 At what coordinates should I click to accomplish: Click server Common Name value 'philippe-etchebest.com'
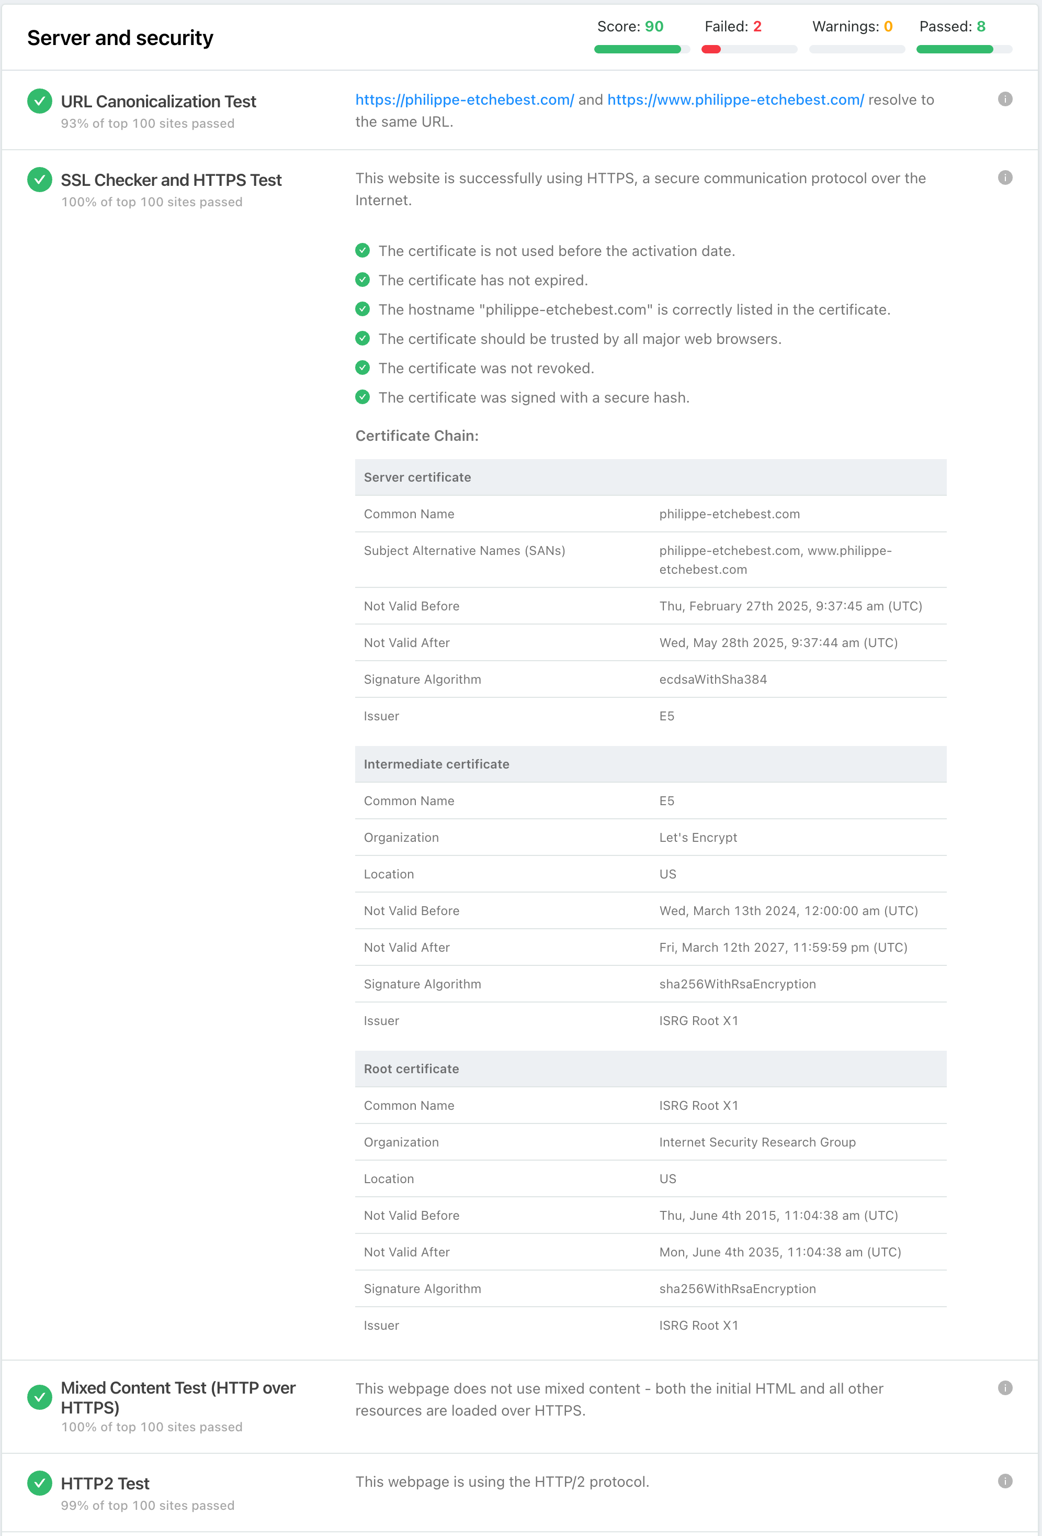tap(729, 514)
